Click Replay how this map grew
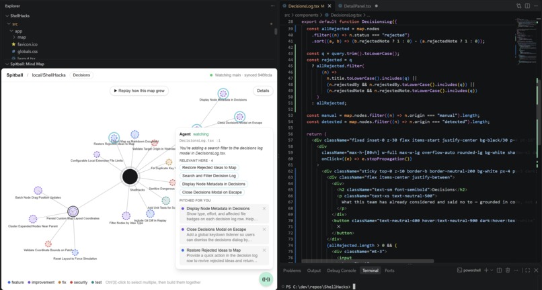 (x=139, y=91)
